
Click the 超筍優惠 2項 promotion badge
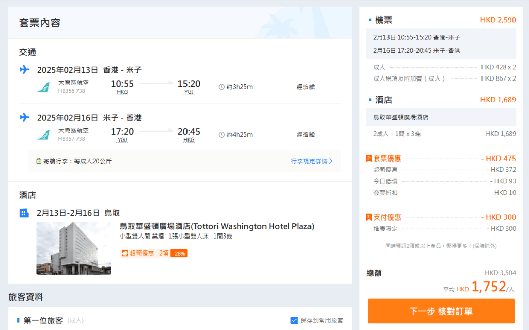(145, 253)
